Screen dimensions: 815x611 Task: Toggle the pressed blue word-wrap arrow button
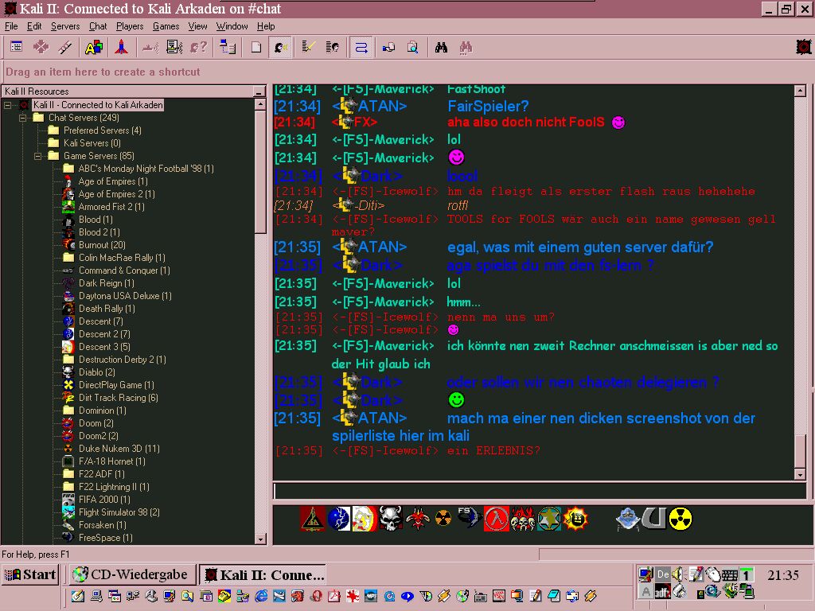(361, 48)
